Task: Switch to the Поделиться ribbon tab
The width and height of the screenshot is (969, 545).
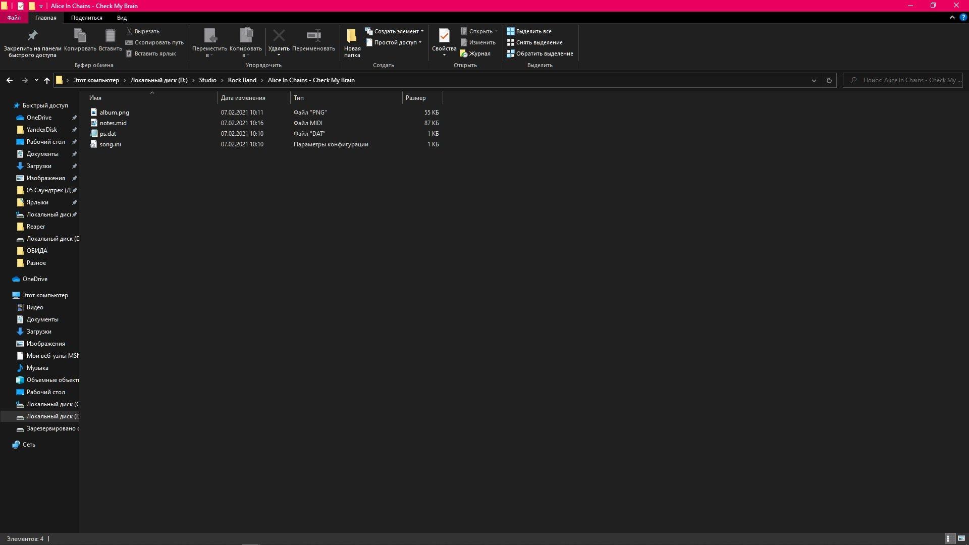Action: (86, 18)
